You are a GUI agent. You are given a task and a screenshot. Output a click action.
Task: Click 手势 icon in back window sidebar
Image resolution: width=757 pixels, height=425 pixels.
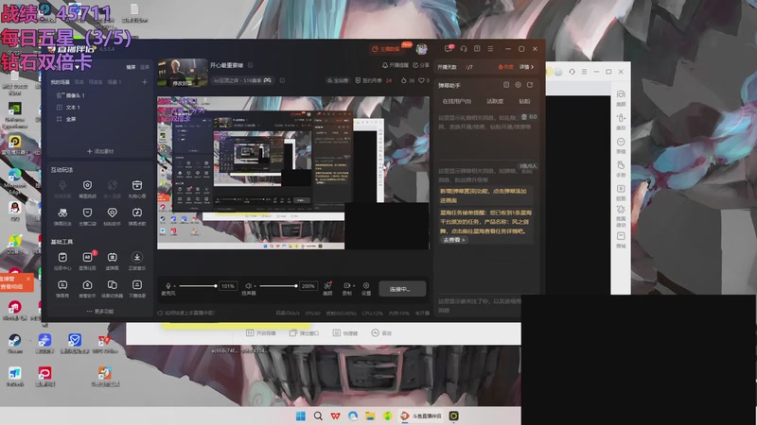[622, 169]
